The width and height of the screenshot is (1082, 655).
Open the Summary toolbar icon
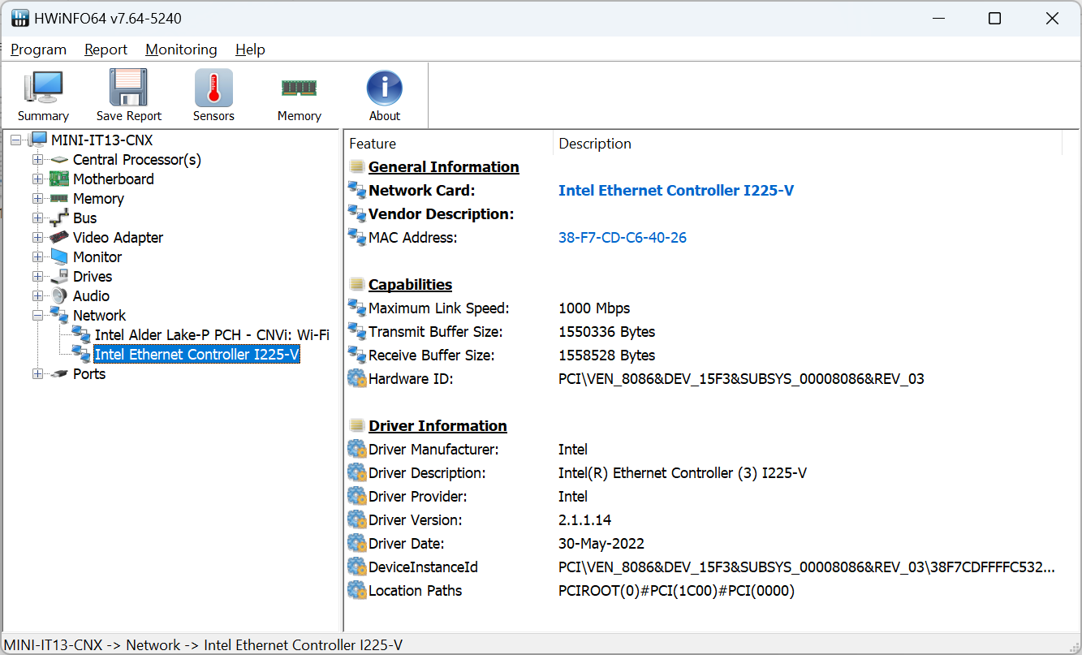43,88
